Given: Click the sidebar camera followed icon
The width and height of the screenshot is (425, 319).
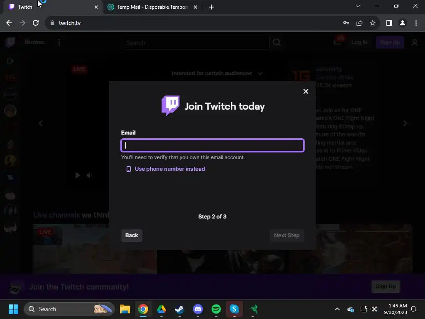Looking at the screenshot, I should pyautogui.click(x=10, y=61).
